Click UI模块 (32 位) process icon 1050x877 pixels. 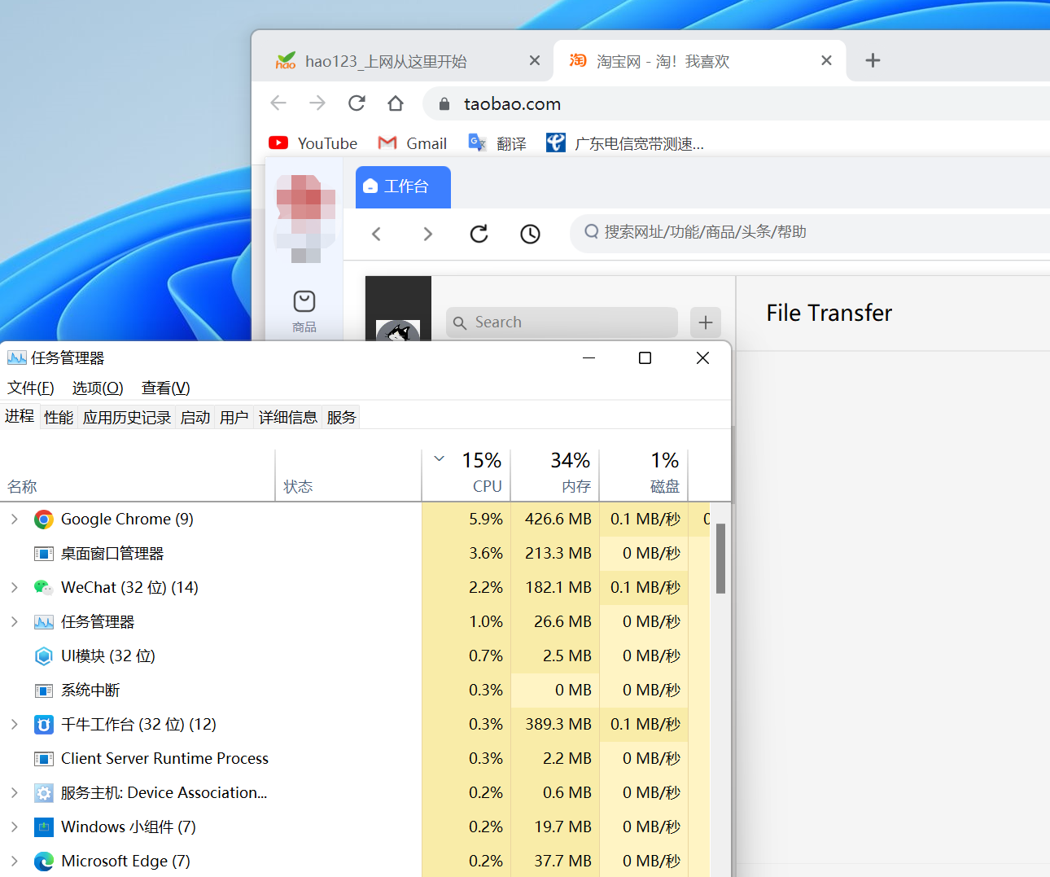point(44,656)
